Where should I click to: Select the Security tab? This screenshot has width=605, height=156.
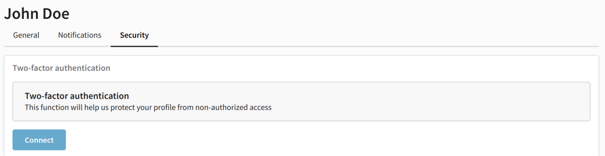coord(134,35)
